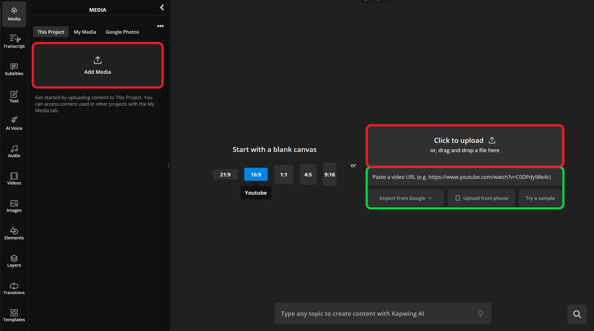Open the Text panel
594x331 pixels.
pos(14,96)
